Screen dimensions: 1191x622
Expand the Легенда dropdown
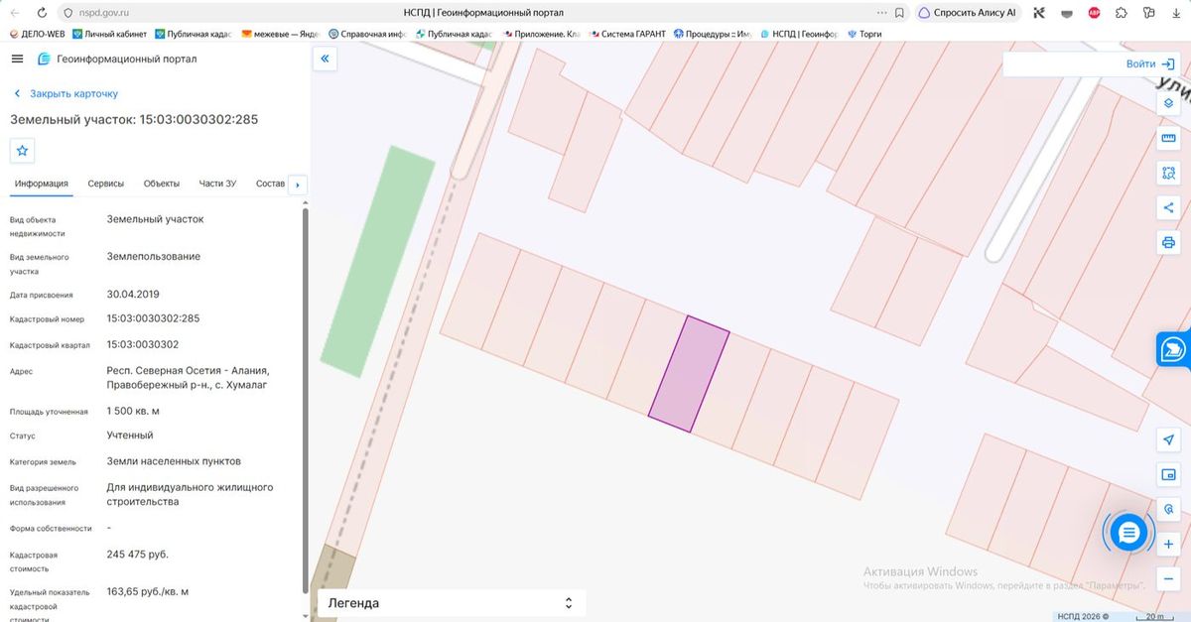tap(450, 603)
